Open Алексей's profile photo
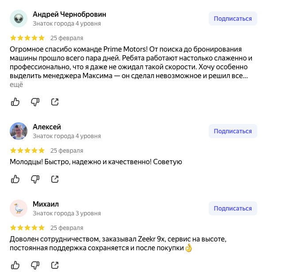The height and width of the screenshot is (275, 282). tap(19, 131)
